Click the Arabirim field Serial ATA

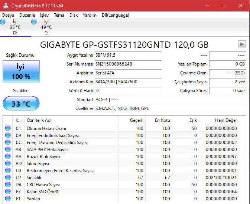click(128, 73)
